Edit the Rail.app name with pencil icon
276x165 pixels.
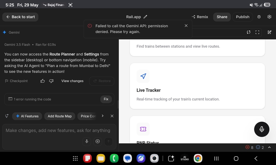point(145,17)
